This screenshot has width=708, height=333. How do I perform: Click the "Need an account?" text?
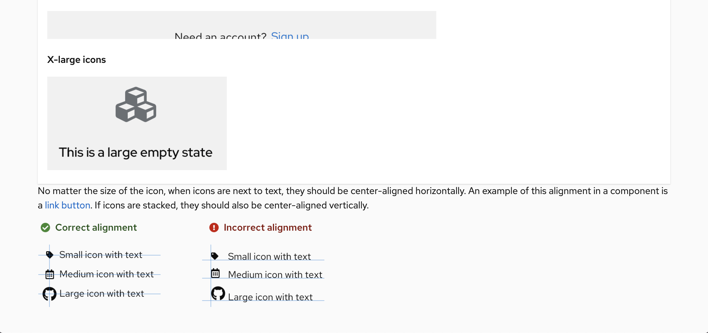point(220,36)
